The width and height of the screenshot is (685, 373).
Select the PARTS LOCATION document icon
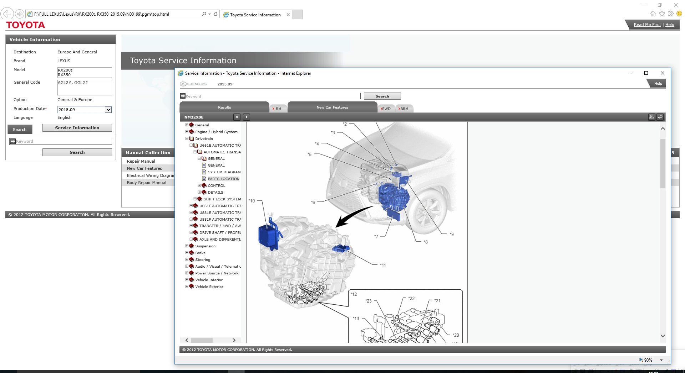[x=204, y=179]
